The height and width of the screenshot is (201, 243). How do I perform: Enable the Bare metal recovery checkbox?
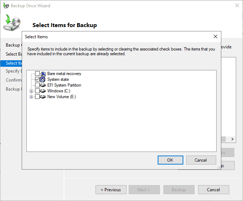click(x=37, y=74)
